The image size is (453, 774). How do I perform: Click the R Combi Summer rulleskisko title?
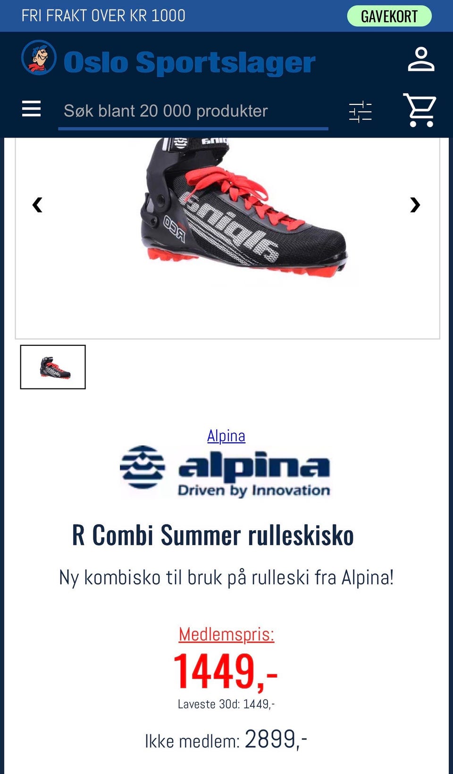213,535
